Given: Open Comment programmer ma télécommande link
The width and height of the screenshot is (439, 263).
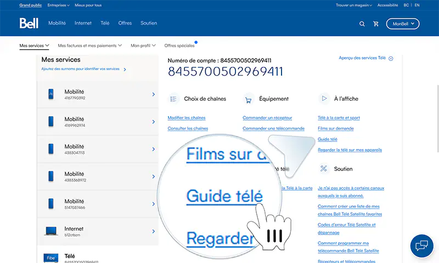Looking at the screenshot, I should (348, 247).
